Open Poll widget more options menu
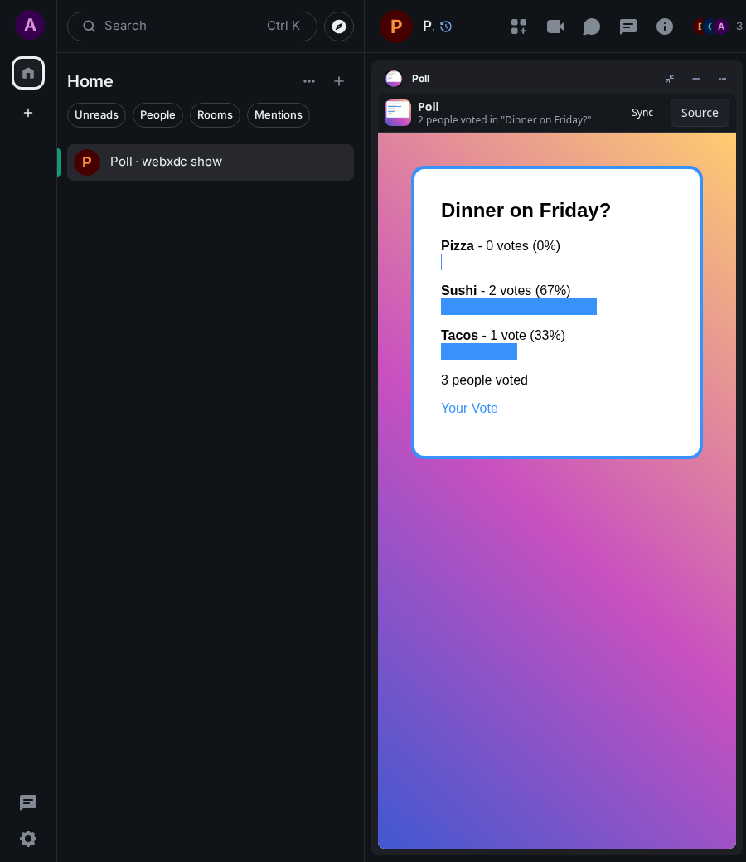Viewport: 746px width, 862px height. (x=722, y=79)
